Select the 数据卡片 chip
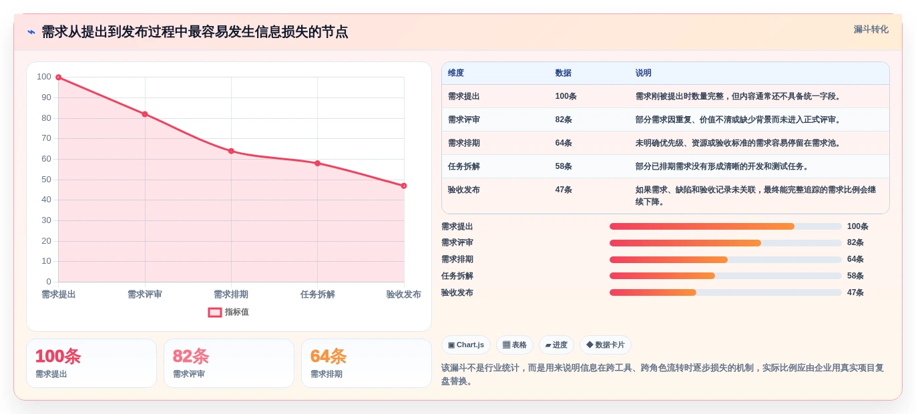Viewport: 916px width, 414px height. 606,345
